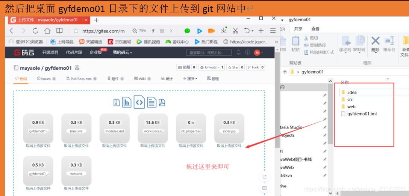Cancel upload of misc.xml
Viewport: 409px width, 196px height.
tap(76, 146)
